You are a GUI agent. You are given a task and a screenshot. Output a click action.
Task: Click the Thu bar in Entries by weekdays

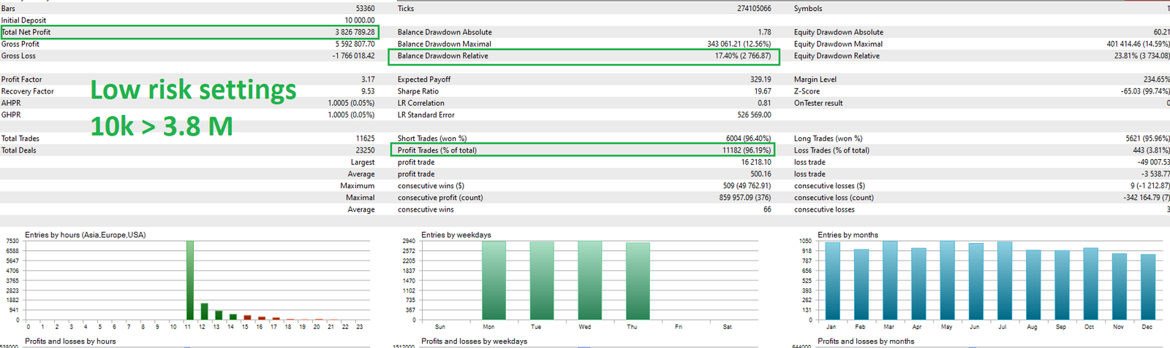(638, 282)
